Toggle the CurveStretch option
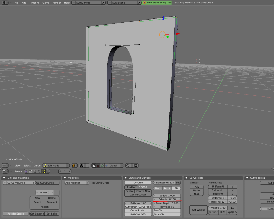This screenshot has width=274, height=219. [138, 210]
